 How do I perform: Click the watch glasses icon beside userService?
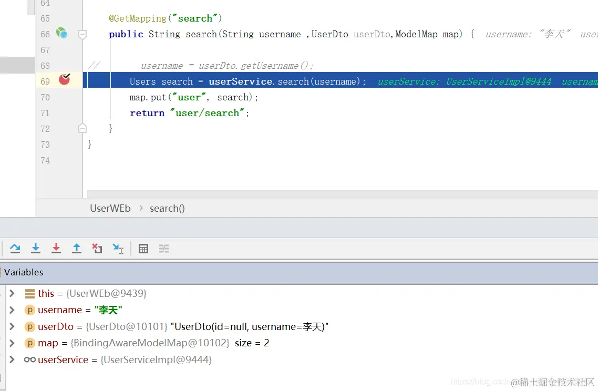pos(30,359)
